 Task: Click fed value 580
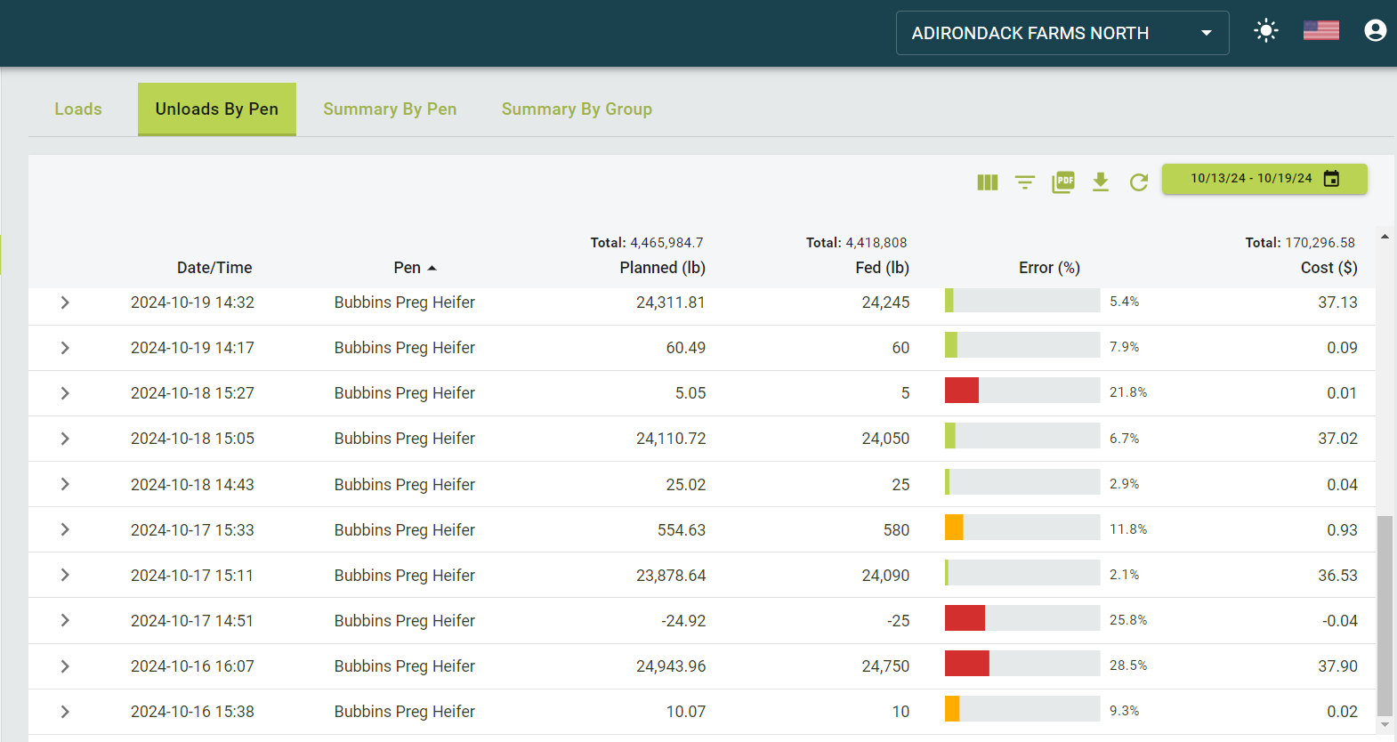[x=896, y=530]
